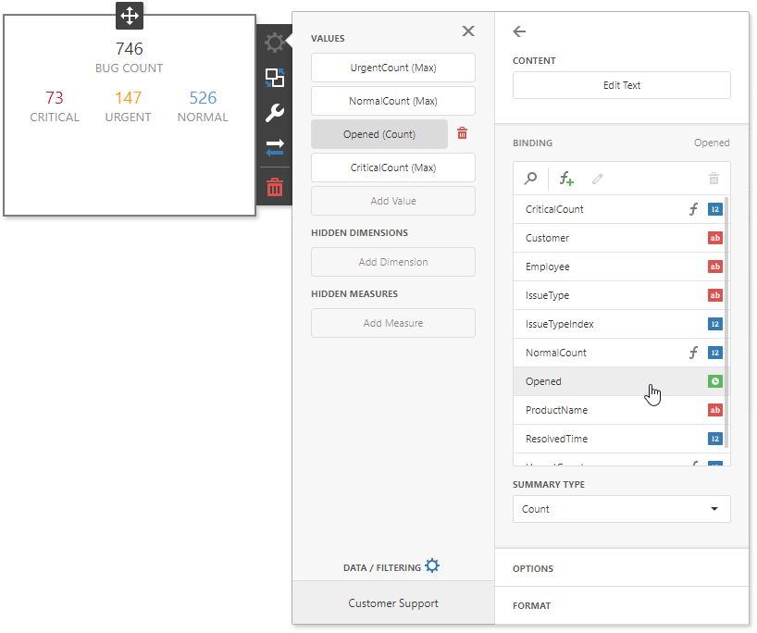Select the Opened (Count) value
This screenshot has width=757, height=633.
click(x=379, y=134)
